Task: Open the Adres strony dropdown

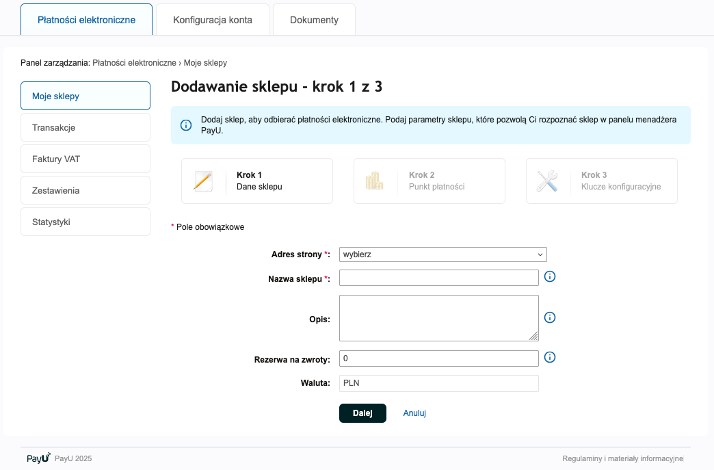Action: point(442,254)
